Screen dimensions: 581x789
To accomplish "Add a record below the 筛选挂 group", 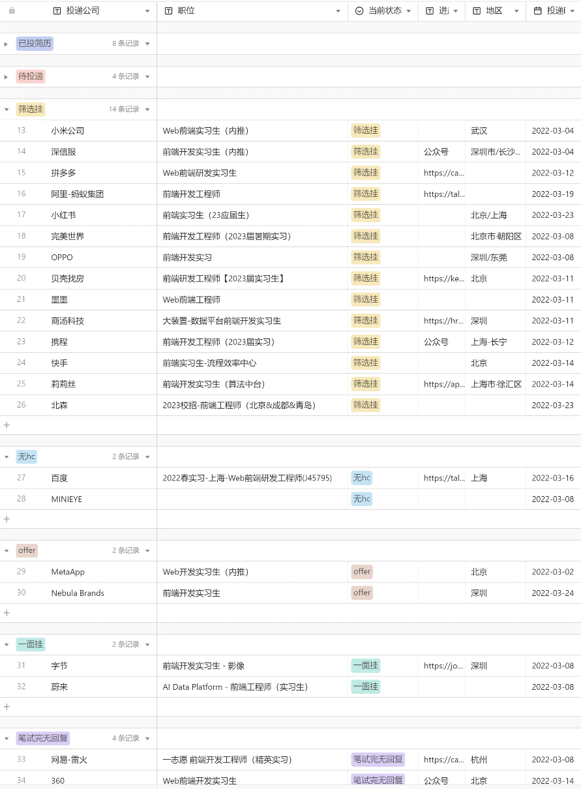I will (x=7, y=425).
